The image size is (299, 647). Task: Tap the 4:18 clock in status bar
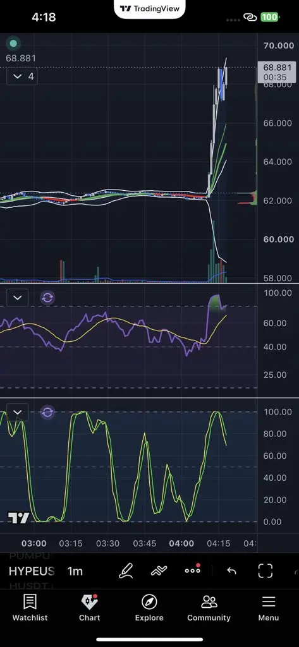point(44,17)
